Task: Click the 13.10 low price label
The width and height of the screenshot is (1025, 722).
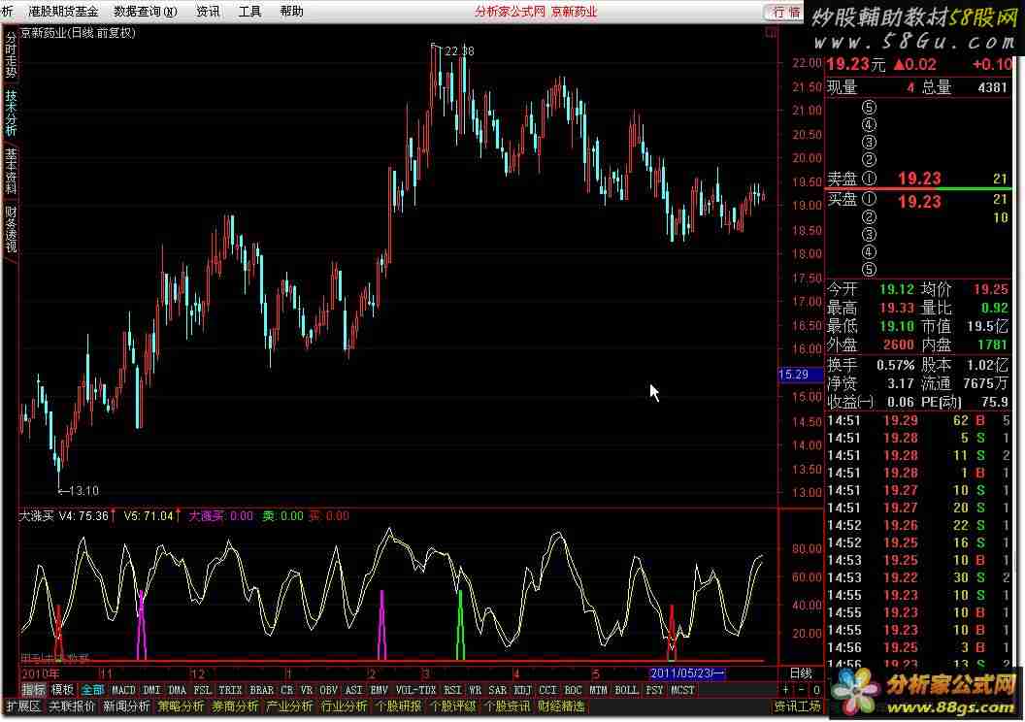Action: click(83, 491)
